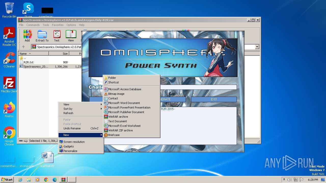Click the Add toolbar icon in WinRAR
This screenshot has width=326, height=183.
tap(27, 36)
